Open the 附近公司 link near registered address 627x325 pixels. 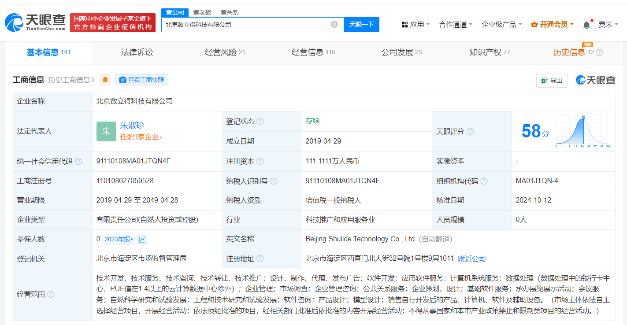(x=471, y=259)
